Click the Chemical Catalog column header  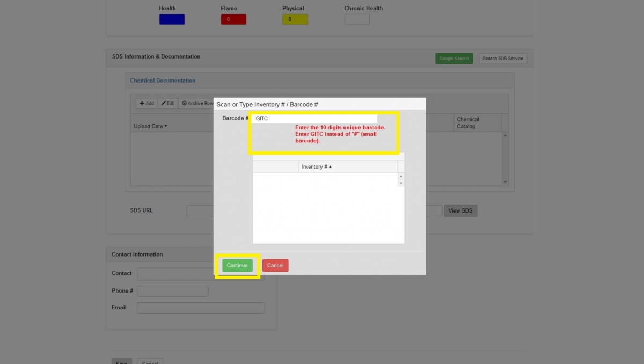[468, 123]
